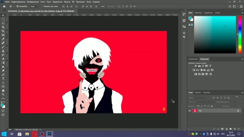The height and width of the screenshot is (137, 244).
Task: Click the rainbow hue slider strip
Action: point(240,35)
